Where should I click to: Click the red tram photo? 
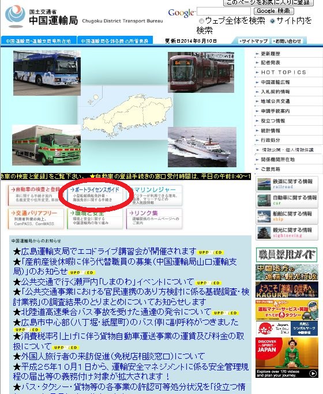pyautogui.click(x=201, y=72)
